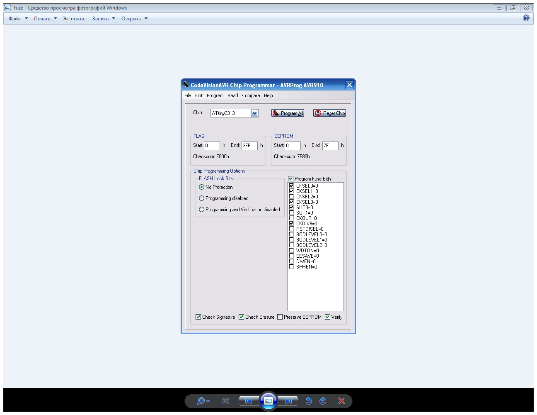
Task: Click the Эл. почта menu item
Action: pos(73,19)
